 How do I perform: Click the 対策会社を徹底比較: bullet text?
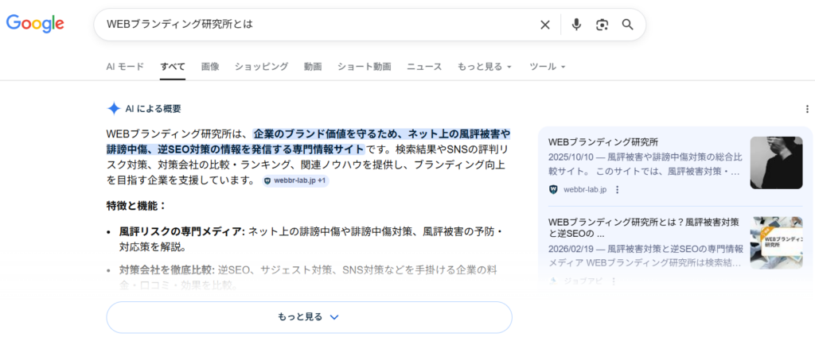pyautogui.click(x=167, y=270)
